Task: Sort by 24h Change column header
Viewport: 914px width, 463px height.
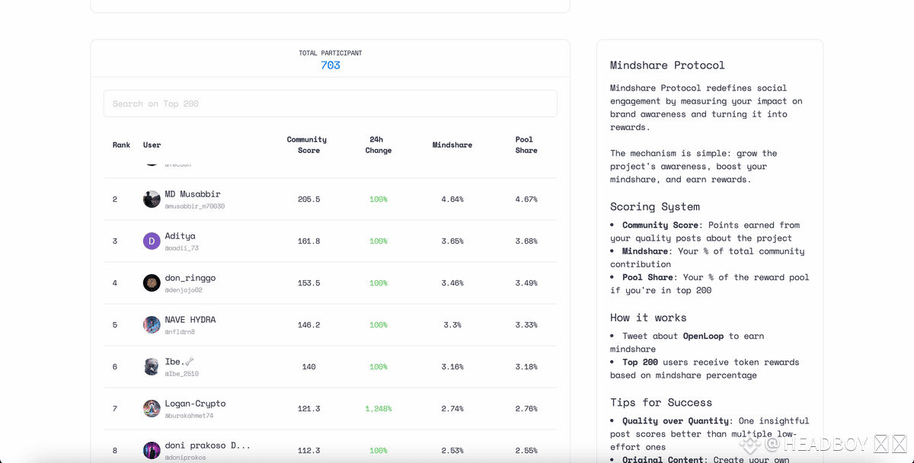Action: pos(378,145)
